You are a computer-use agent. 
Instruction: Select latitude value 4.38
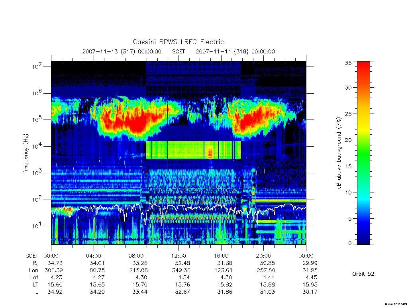(227, 277)
